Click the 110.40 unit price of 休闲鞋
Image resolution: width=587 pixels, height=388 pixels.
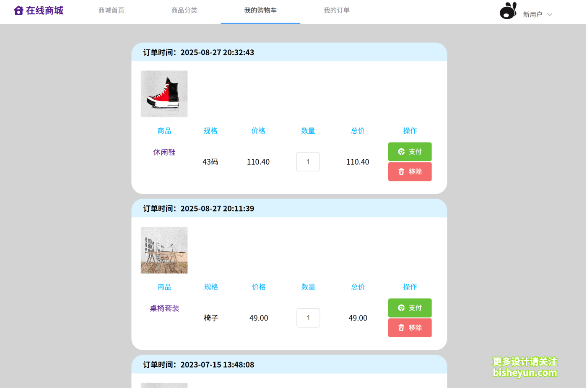258,162
